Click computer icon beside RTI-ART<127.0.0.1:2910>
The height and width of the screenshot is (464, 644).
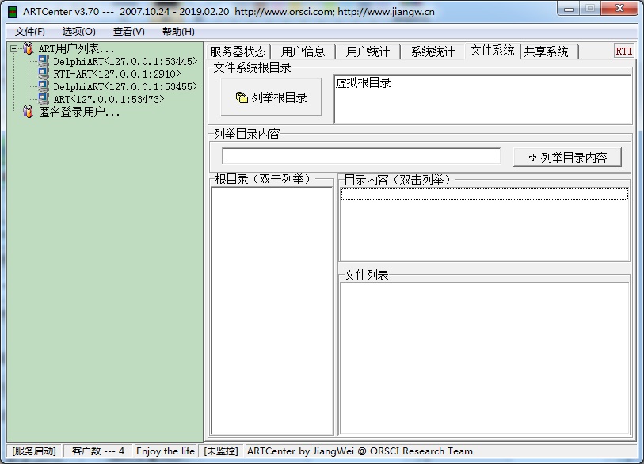click(x=44, y=74)
